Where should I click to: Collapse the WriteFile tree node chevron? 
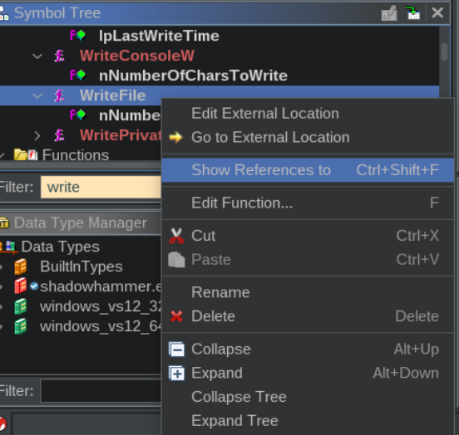(37, 95)
